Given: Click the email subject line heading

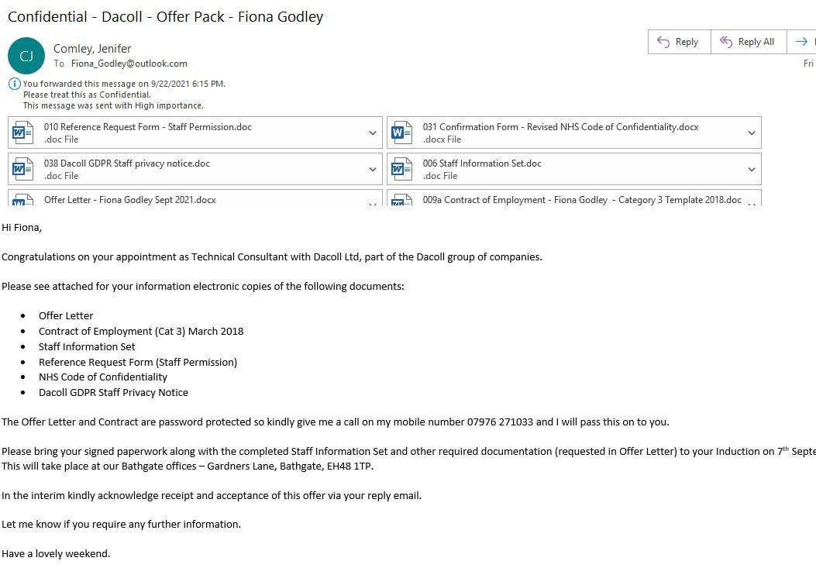Looking at the screenshot, I should click(x=165, y=16).
